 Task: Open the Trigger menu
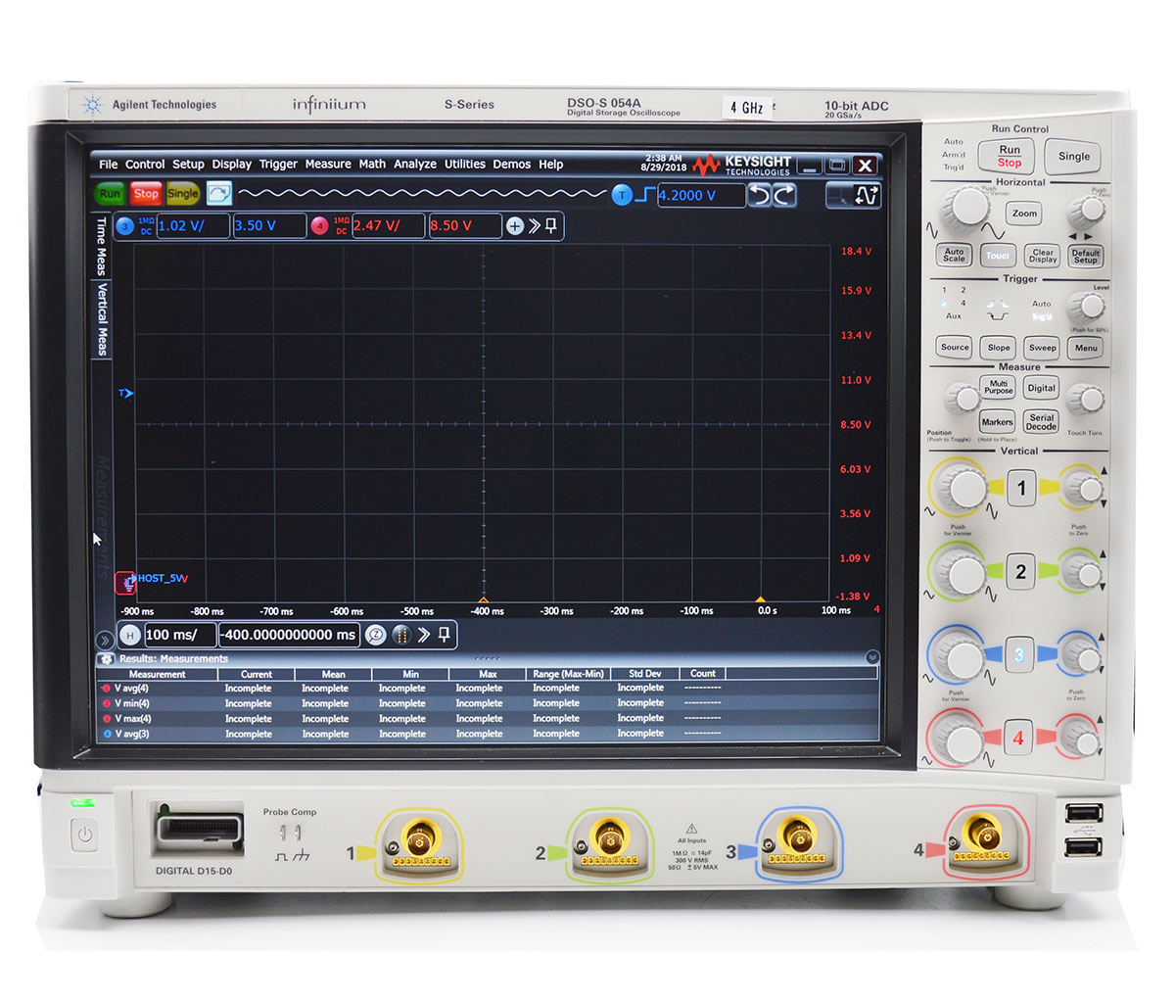click(278, 165)
